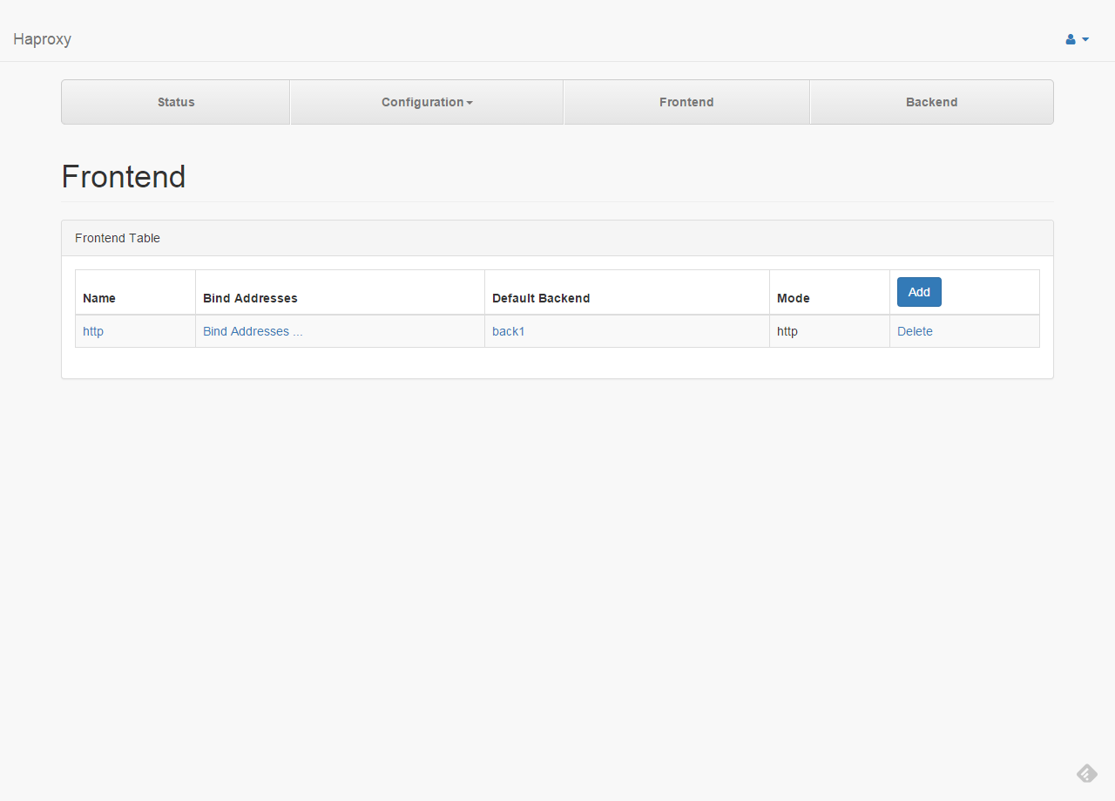Select the person silhouette icon

(x=1069, y=39)
